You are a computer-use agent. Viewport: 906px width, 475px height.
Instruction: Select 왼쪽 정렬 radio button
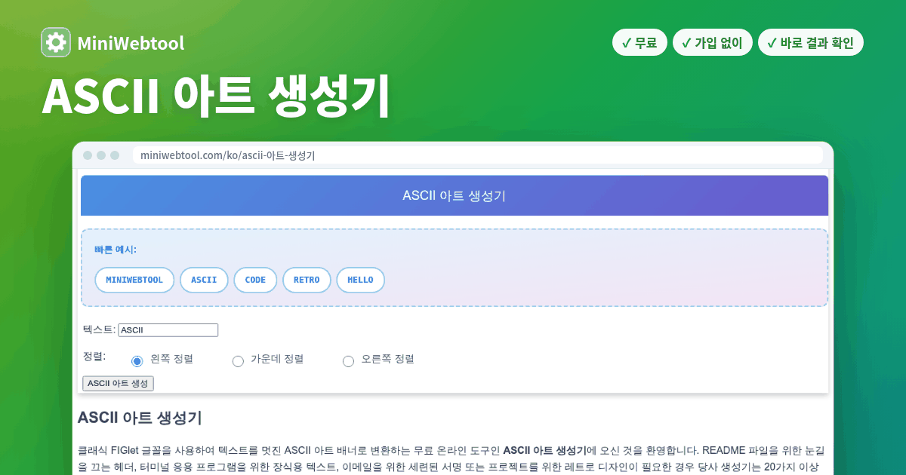(137, 361)
